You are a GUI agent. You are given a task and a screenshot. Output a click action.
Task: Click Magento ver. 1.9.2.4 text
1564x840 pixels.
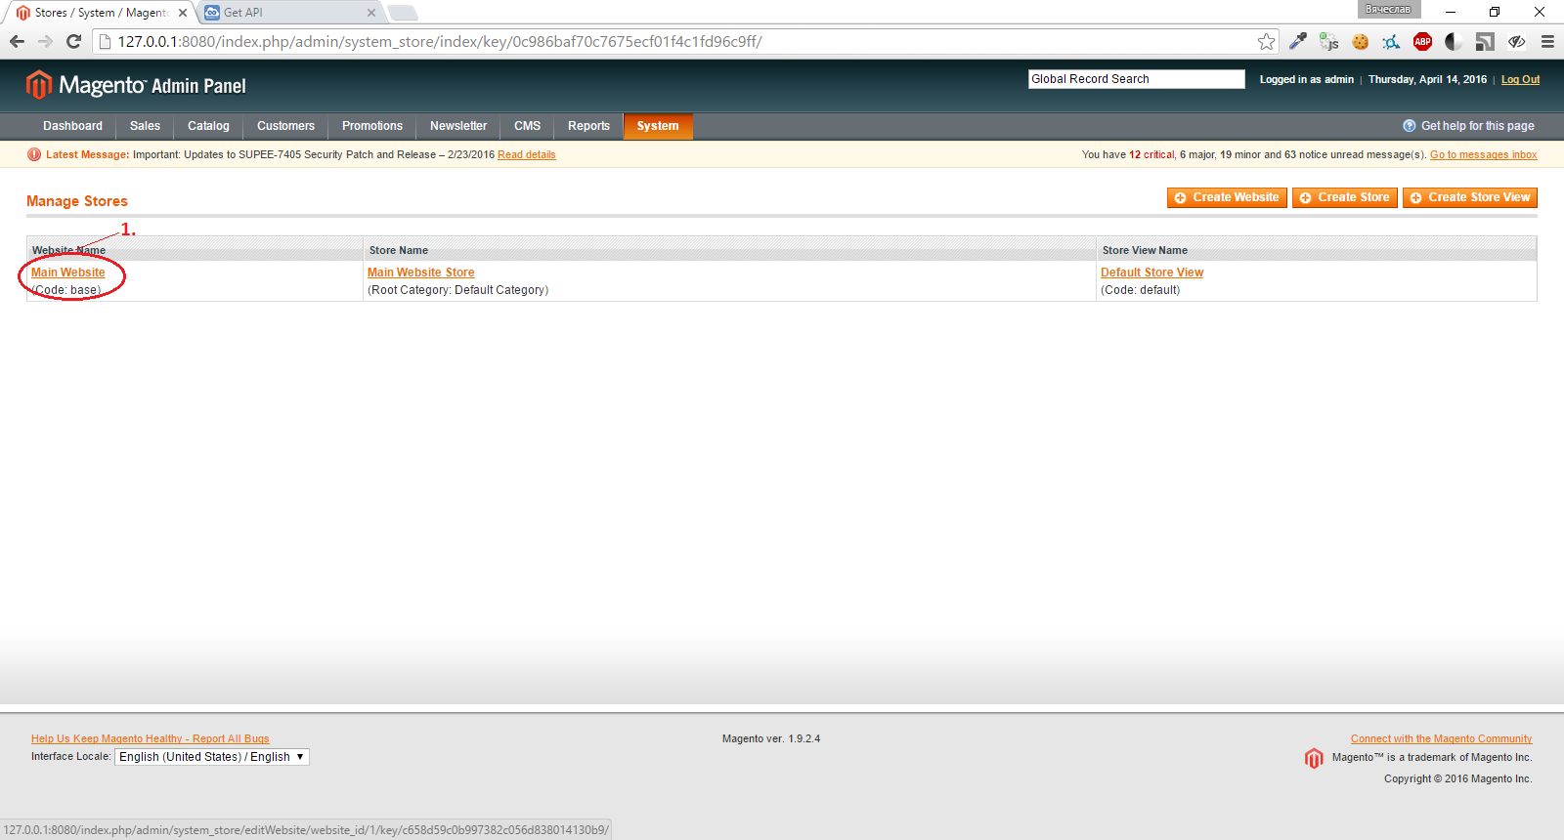pyautogui.click(x=771, y=738)
